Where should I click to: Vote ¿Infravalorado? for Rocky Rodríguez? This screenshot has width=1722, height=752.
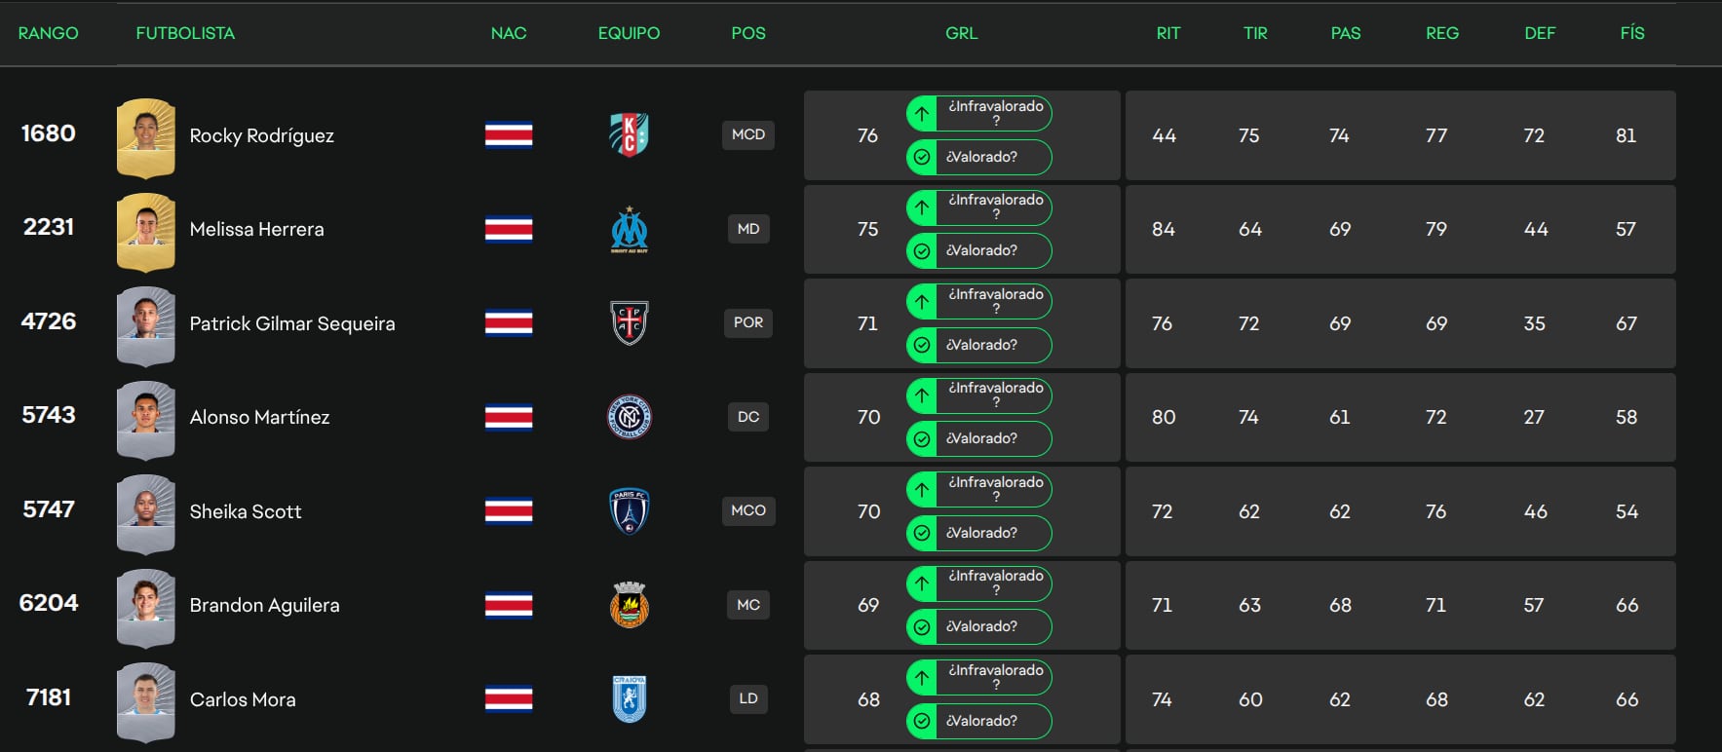coord(977,112)
